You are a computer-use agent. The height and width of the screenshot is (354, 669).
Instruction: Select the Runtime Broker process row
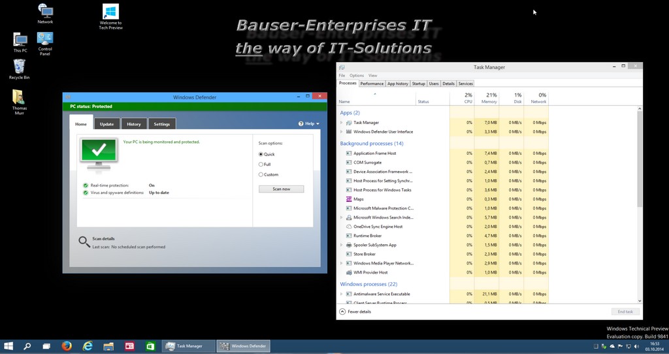tap(444, 236)
